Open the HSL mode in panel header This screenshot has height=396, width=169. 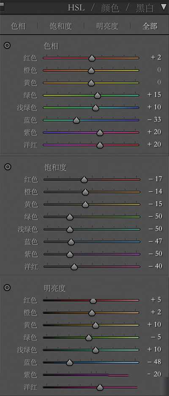[76, 8]
